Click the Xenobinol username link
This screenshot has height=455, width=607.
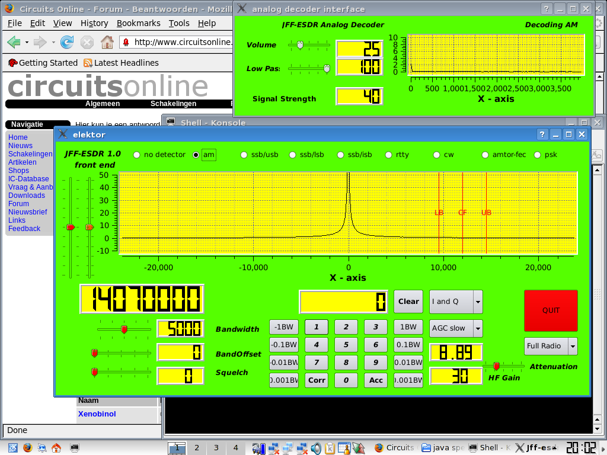coord(97,414)
